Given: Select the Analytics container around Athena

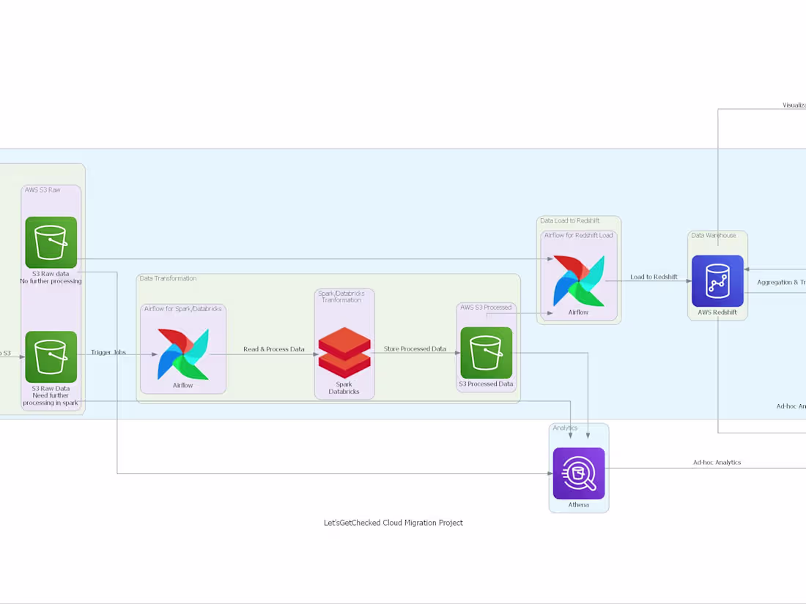Looking at the screenshot, I should (579, 428).
